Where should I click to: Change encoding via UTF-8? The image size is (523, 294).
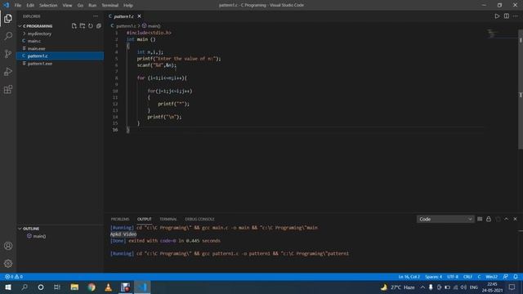click(x=453, y=277)
